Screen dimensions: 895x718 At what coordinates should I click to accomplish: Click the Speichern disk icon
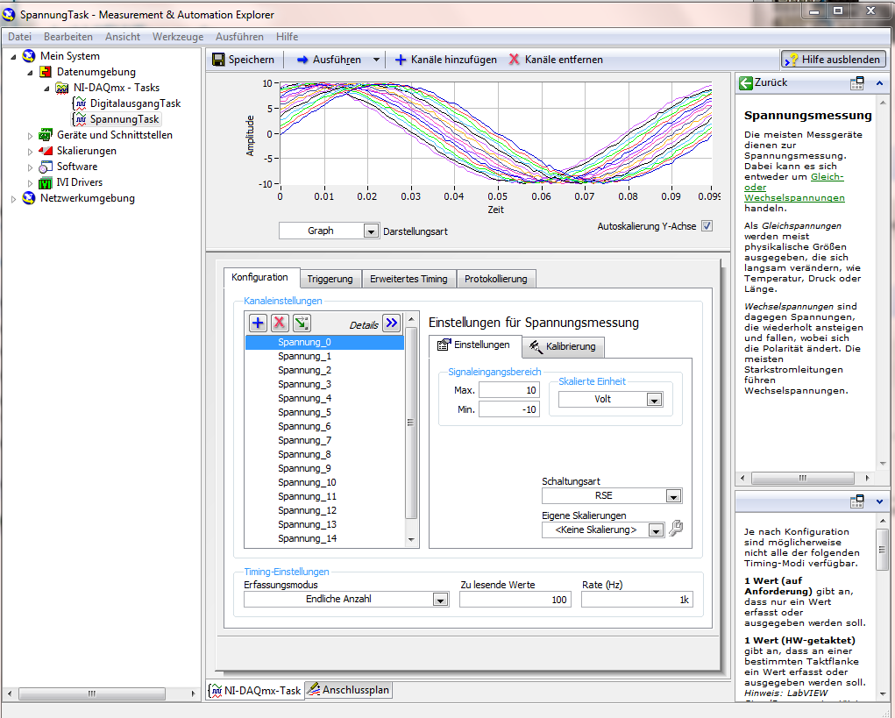click(219, 60)
